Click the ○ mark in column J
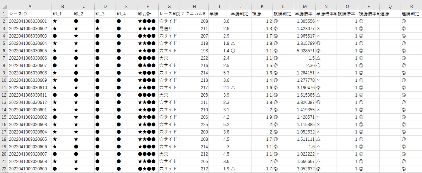The height and width of the screenshot is (173, 422). click(x=233, y=51)
